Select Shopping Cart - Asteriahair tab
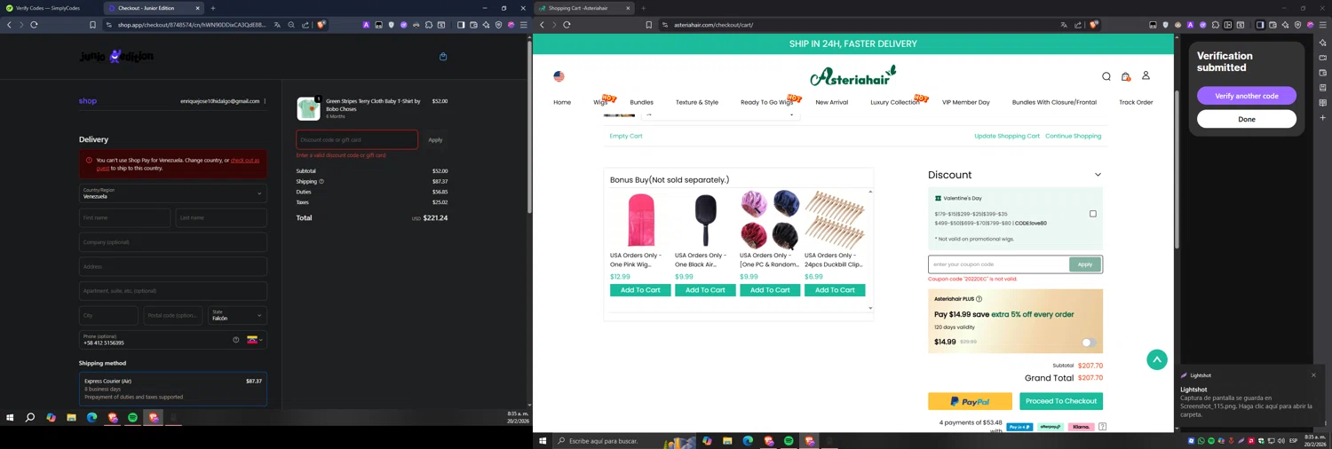Image resolution: width=1332 pixels, height=449 pixels. tap(584, 8)
